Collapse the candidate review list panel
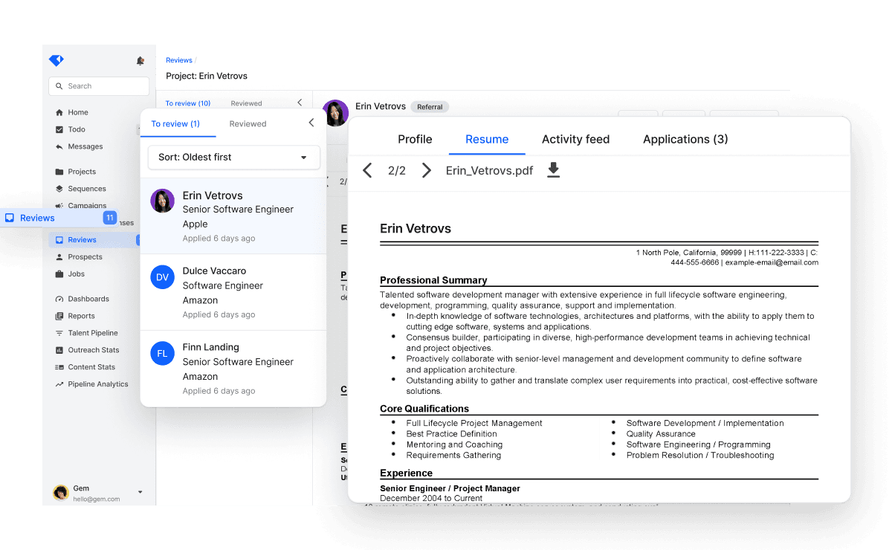The image size is (892, 550). (311, 123)
